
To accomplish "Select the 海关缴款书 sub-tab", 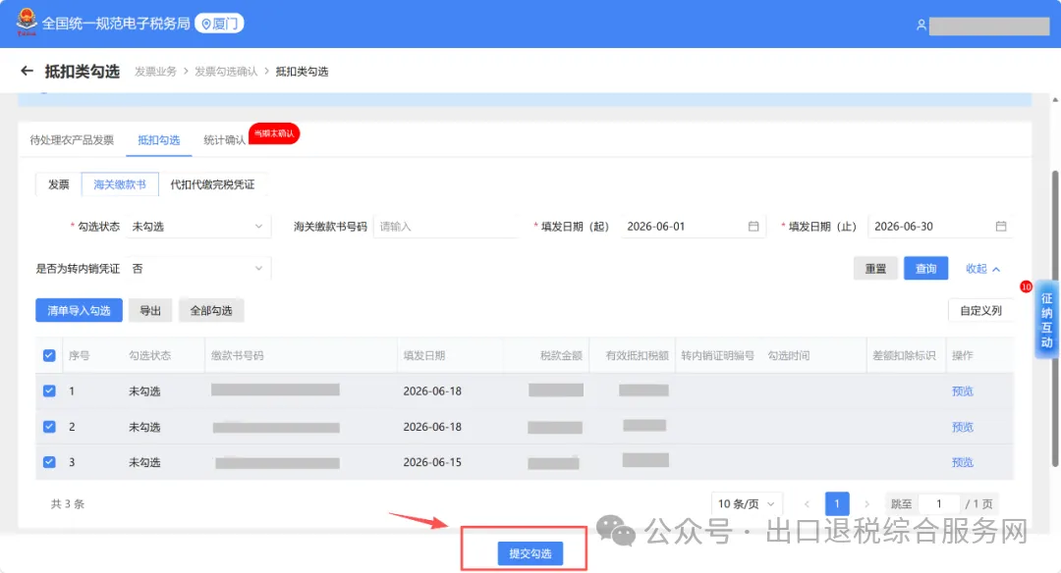I will pos(120,184).
